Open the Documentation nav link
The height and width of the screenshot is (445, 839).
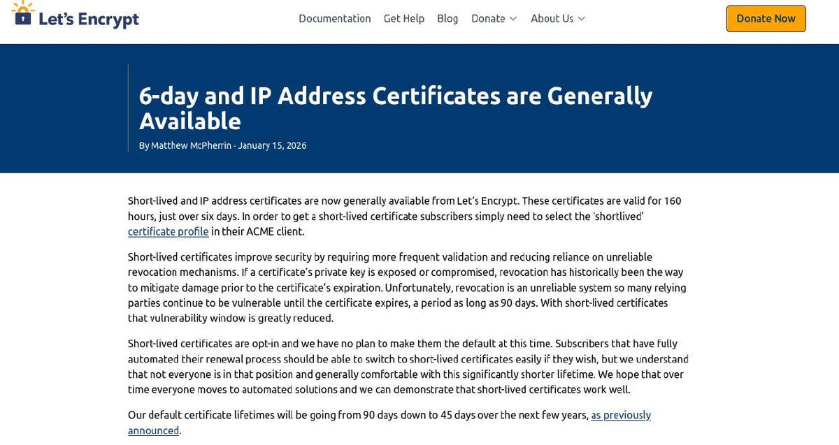[x=334, y=18]
